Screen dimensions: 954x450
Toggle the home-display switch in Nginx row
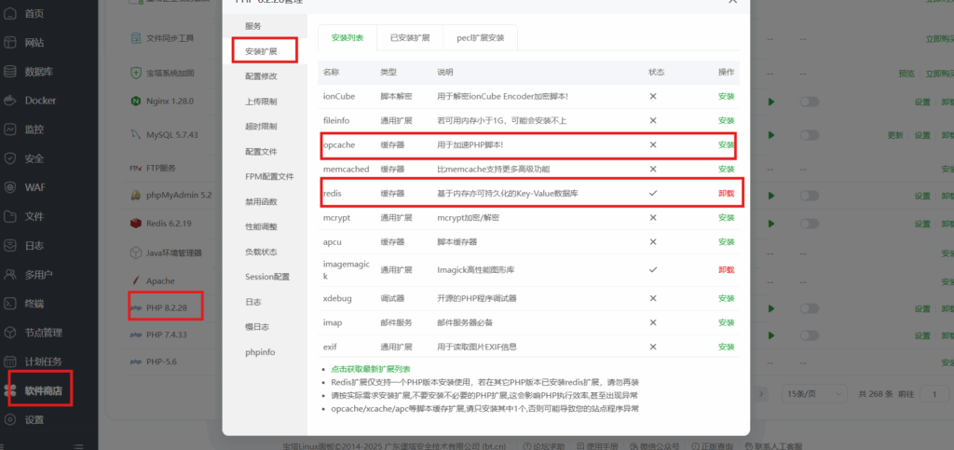810,102
